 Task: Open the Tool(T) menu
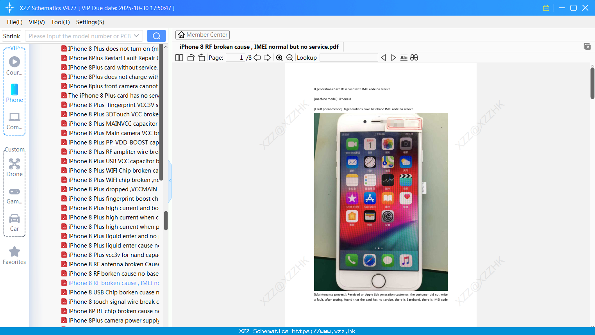[61, 22]
